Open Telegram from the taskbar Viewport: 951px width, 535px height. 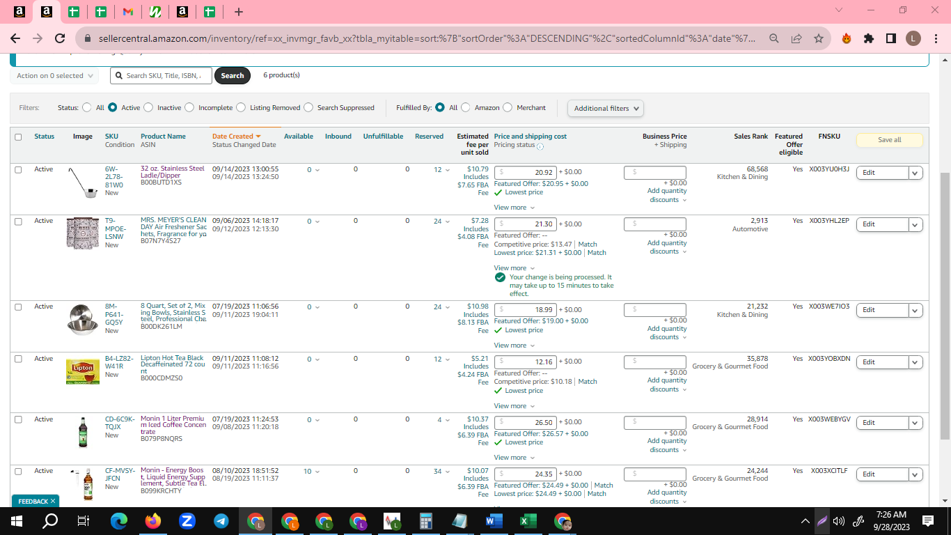221,520
